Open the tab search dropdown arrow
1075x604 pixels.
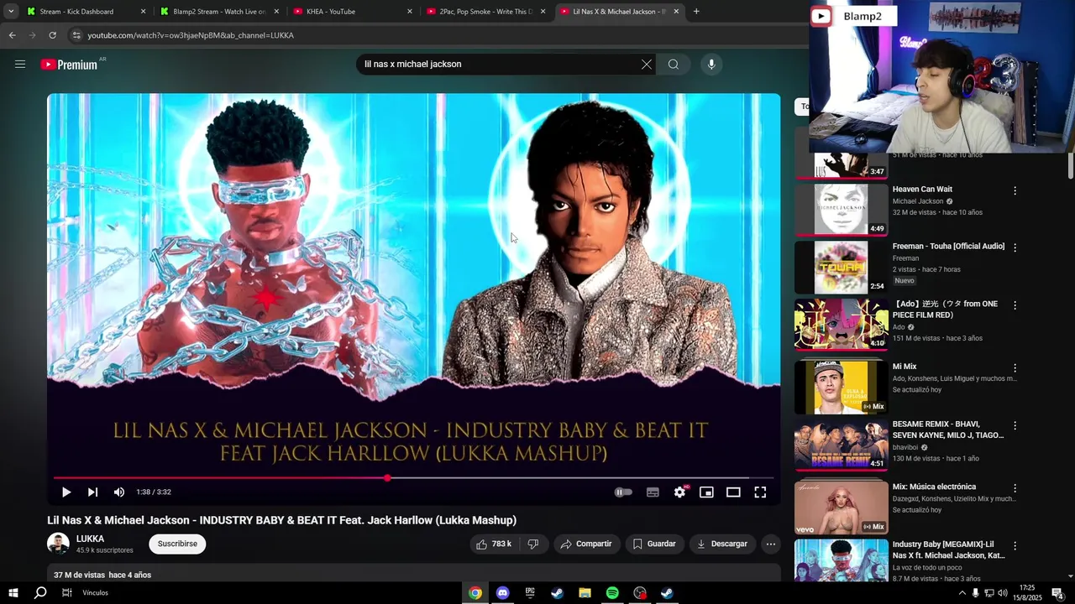click(11, 12)
